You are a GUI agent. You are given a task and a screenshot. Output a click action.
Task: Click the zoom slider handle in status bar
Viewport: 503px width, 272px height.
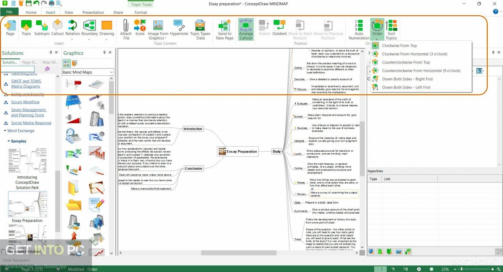(x=461, y=269)
